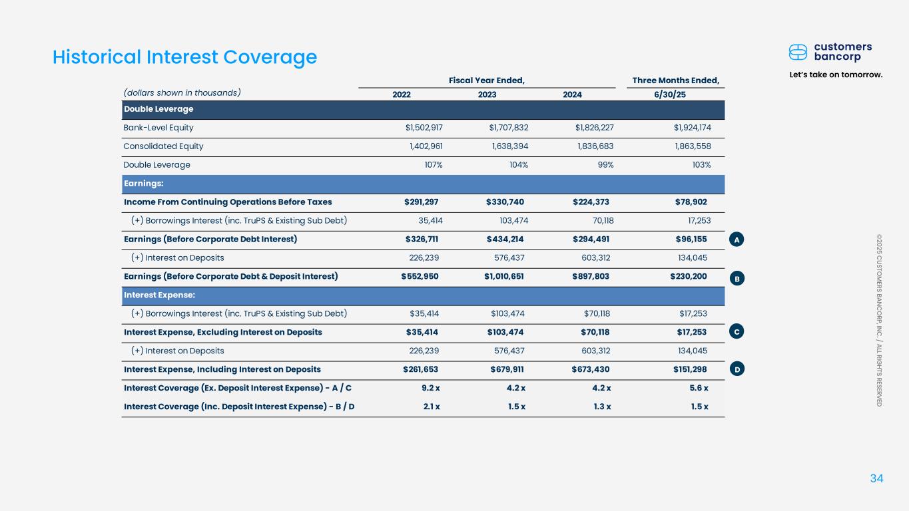The height and width of the screenshot is (511, 909).
Task: Select the 6/30/25 column header
Action: click(670, 94)
